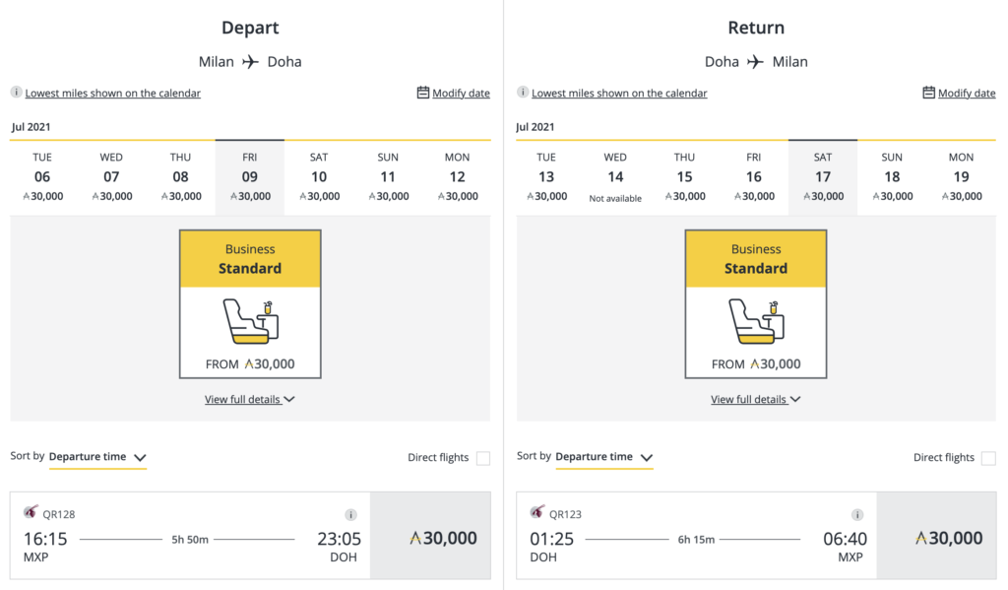Click info icon beside Return lowest miles link
The height and width of the screenshot is (590, 1008).
click(x=523, y=92)
